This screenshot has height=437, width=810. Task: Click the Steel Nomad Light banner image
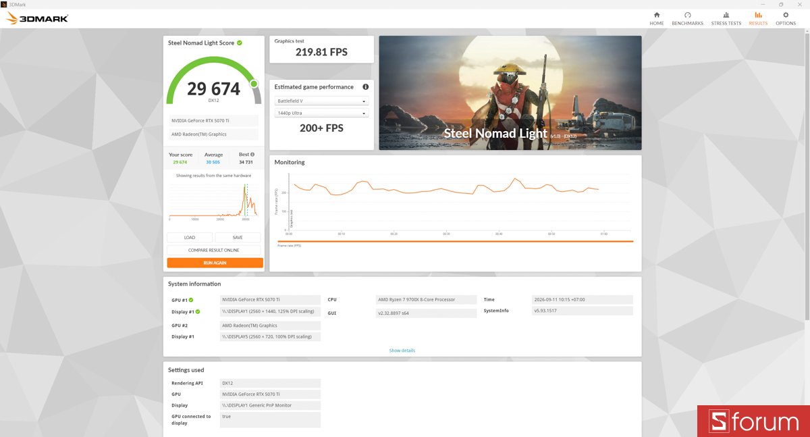click(510, 93)
